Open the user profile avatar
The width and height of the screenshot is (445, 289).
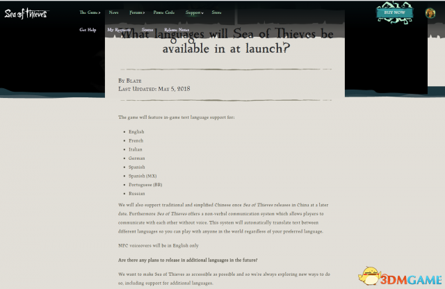coord(430,13)
